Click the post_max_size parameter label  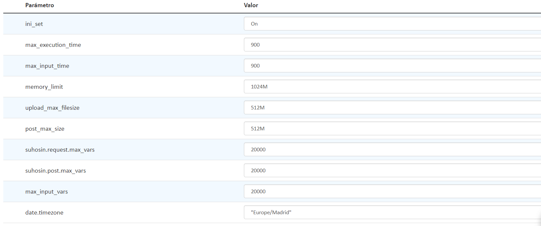point(45,129)
